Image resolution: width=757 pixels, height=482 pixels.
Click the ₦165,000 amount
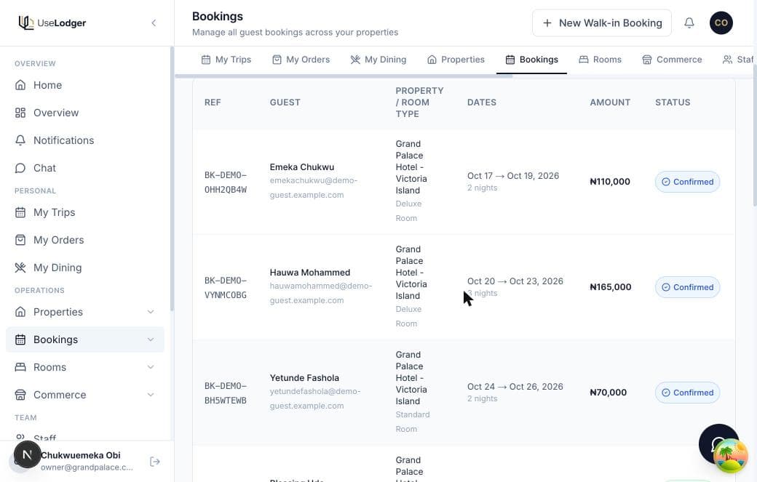(x=610, y=286)
